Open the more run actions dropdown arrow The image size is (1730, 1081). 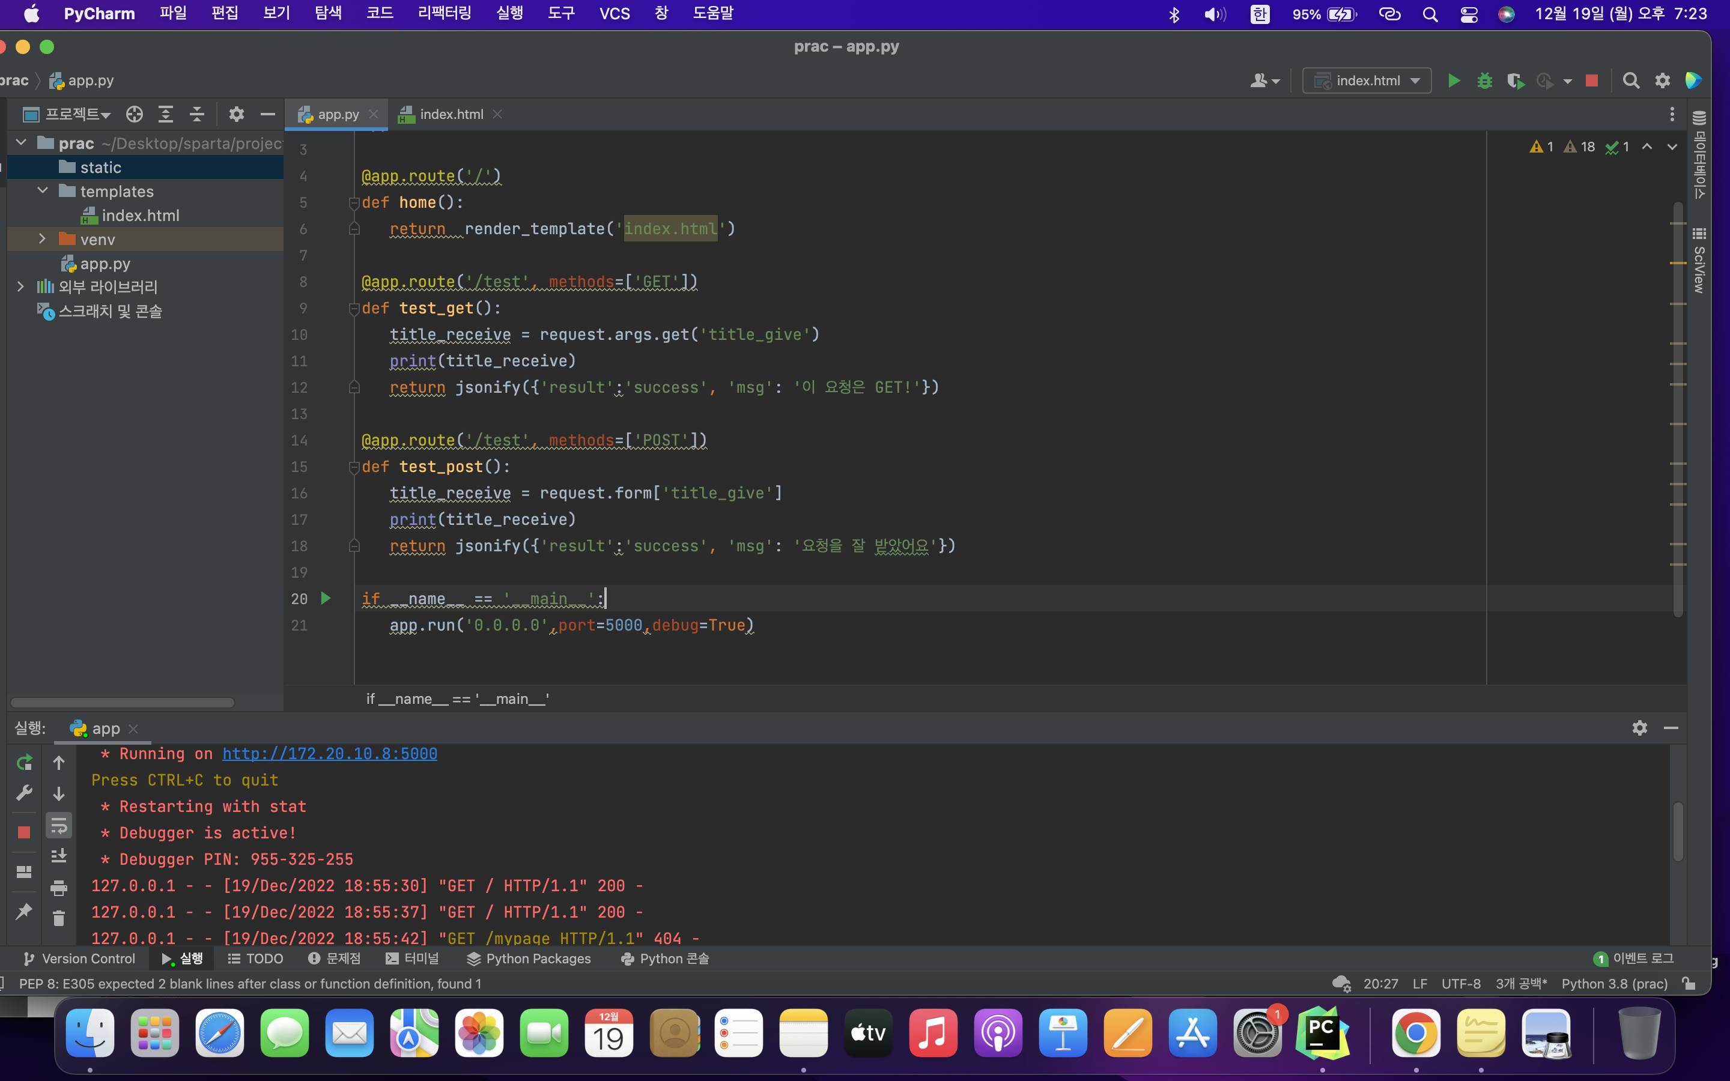point(1567,82)
